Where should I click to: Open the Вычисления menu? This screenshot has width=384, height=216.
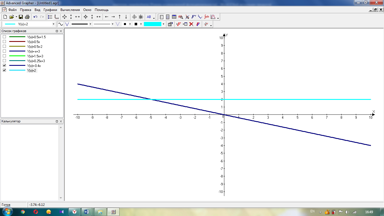[70, 10]
